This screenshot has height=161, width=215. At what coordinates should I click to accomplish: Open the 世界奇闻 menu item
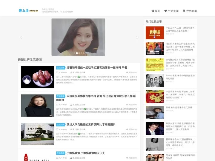[190, 11]
